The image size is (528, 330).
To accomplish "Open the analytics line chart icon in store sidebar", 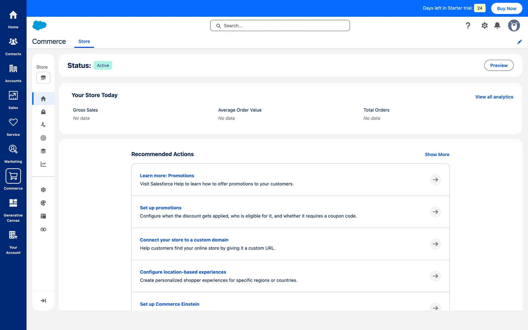I will [43, 164].
